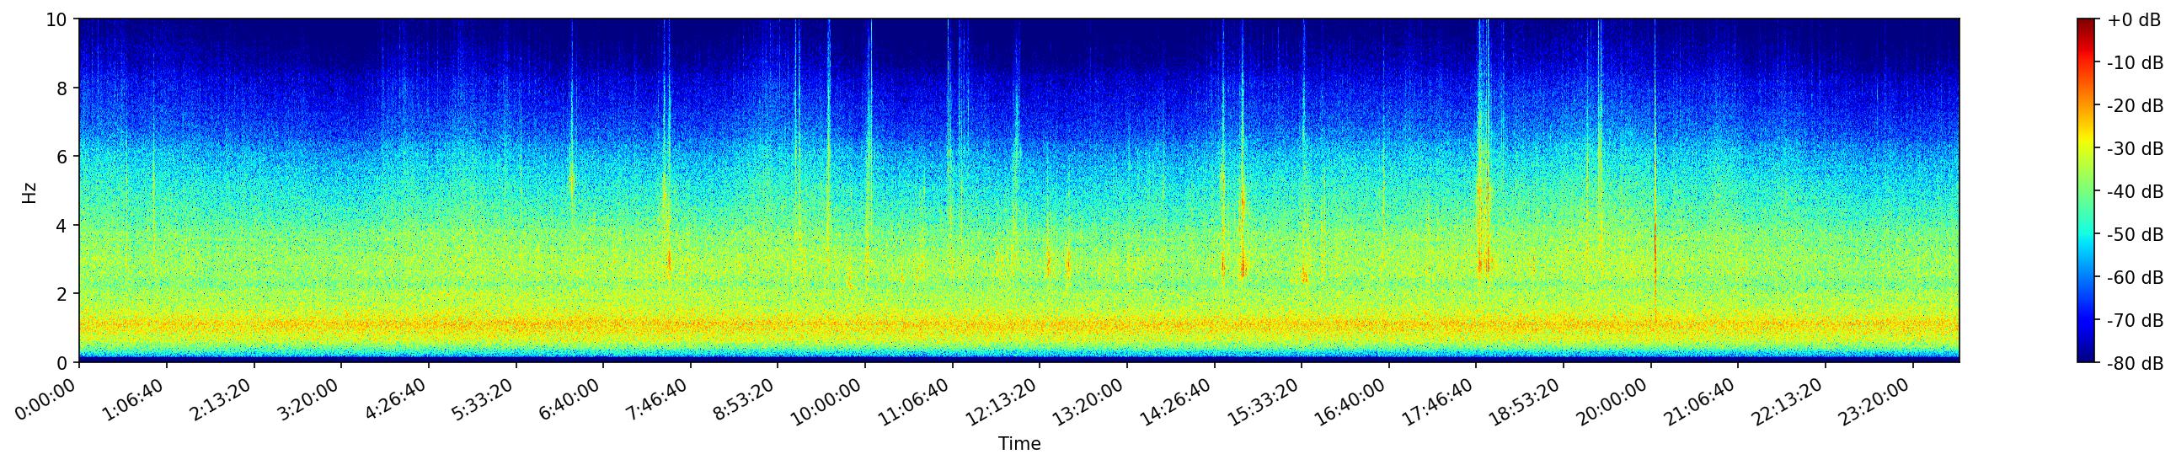
Task: Click the "Hz" y-axis title
Action: (x=29, y=191)
